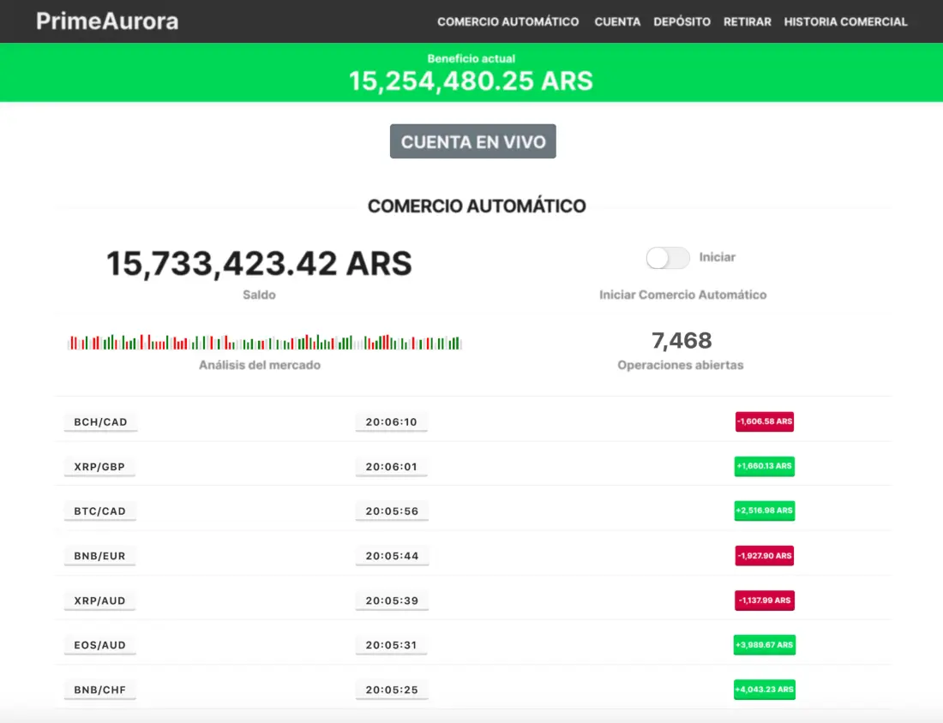Click the 20:06:10 timestamp on BCH/CAD row
Viewport: 943px width, 723px height.
coord(391,422)
